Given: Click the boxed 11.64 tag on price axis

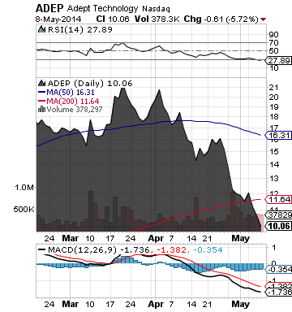Looking at the screenshot, I should click(x=279, y=200).
